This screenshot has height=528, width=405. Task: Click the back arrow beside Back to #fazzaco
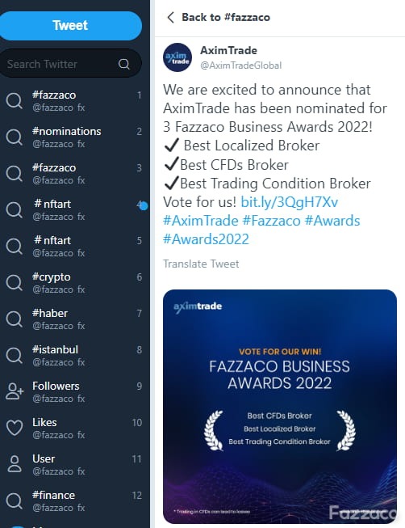tap(171, 17)
